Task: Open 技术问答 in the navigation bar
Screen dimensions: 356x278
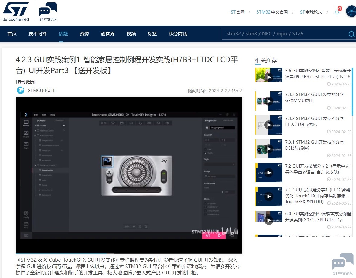Action: click(x=37, y=34)
